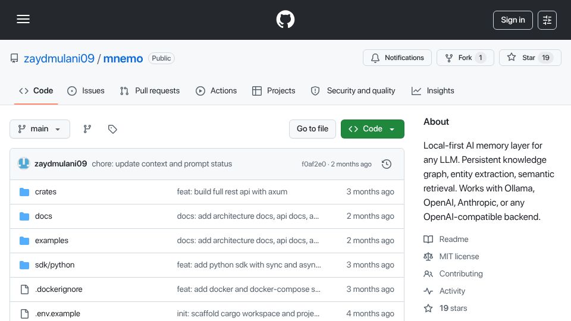Star the mnemo repository
This screenshot has height=321, width=571.
click(530, 58)
